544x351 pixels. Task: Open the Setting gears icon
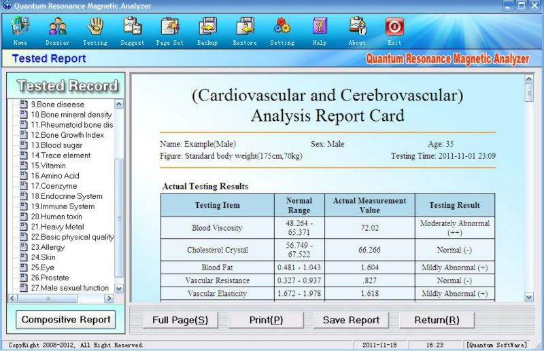282,26
